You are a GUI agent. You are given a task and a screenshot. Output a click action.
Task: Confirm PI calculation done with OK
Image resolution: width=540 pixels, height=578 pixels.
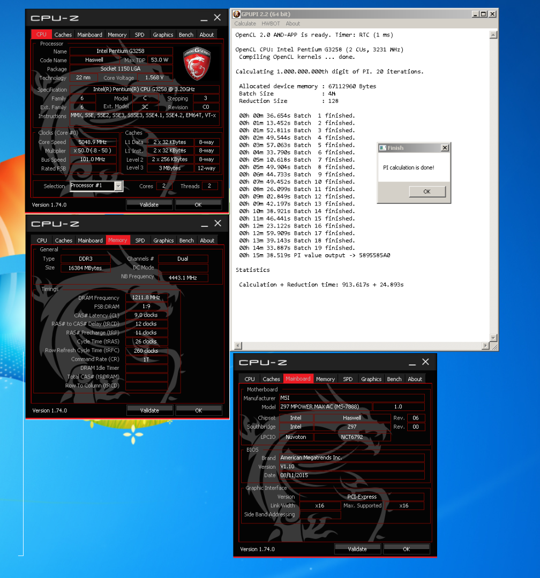pyautogui.click(x=427, y=192)
